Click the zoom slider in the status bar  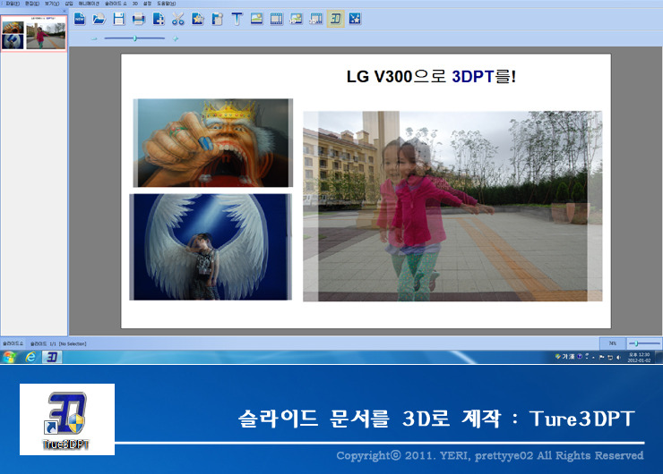[645, 343]
